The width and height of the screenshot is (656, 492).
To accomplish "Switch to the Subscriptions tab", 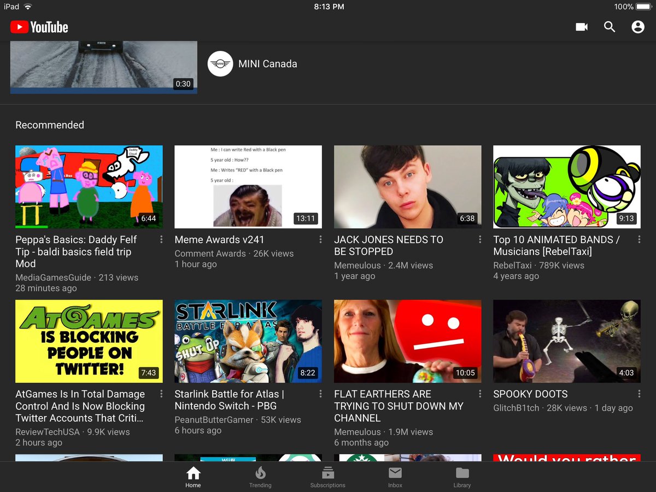I will pos(327,477).
